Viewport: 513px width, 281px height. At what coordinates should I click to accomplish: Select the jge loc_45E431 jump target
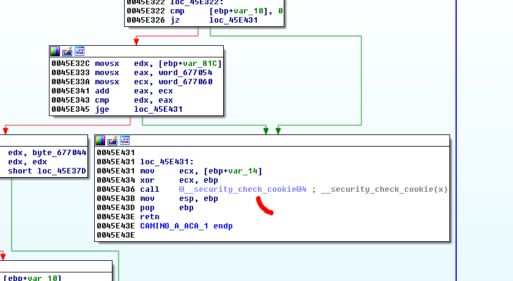[158, 109]
